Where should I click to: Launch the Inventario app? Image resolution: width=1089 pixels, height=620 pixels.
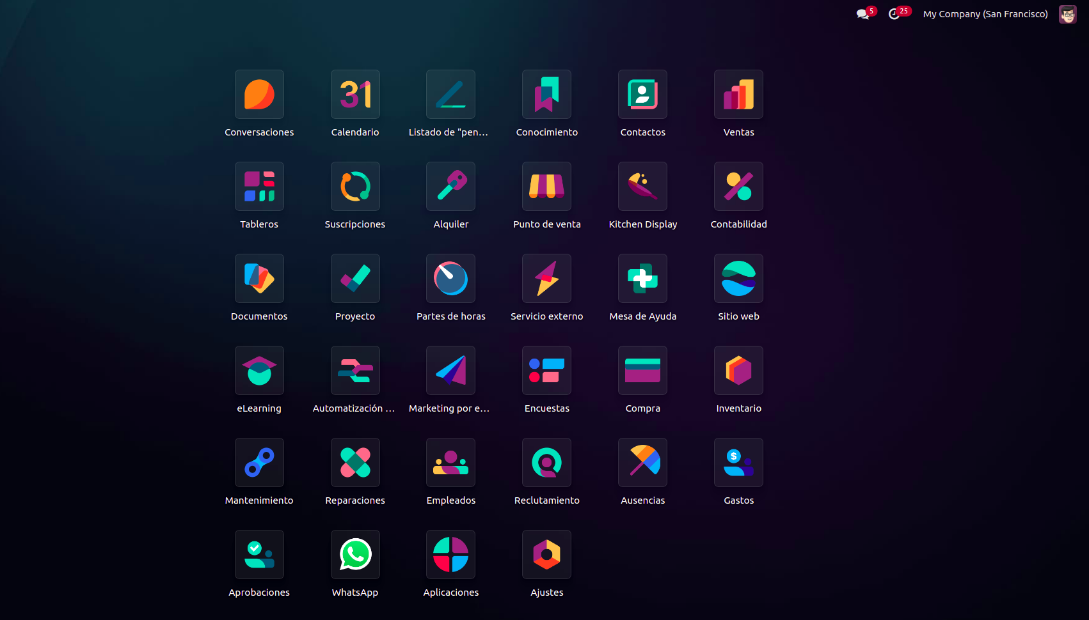pos(738,371)
